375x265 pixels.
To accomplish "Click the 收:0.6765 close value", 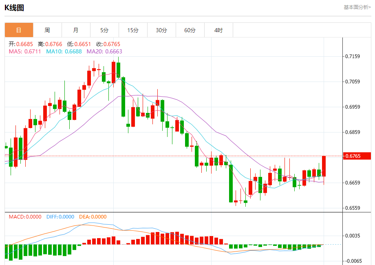I will coord(108,44).
